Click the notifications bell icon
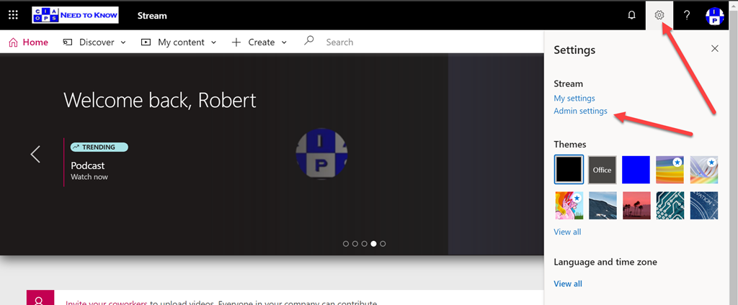The width and height of the screenshot is (738, 305). pos(631,15)
